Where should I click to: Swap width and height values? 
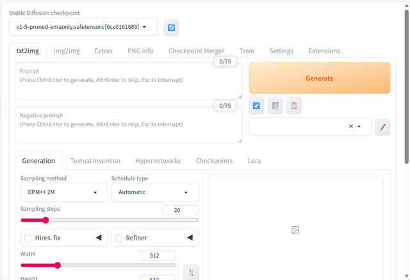coord(190,273)
